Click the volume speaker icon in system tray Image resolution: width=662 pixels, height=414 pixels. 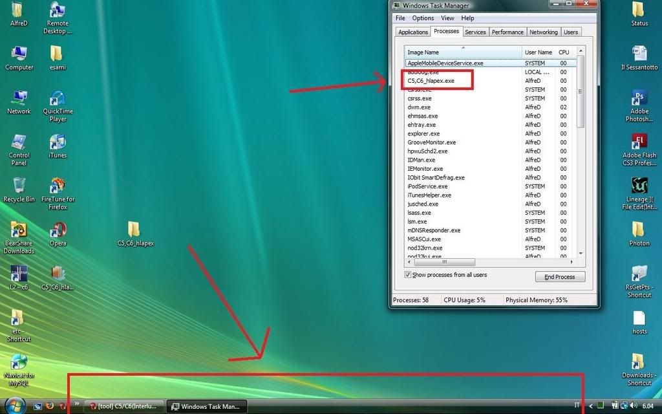click(633, 406)
